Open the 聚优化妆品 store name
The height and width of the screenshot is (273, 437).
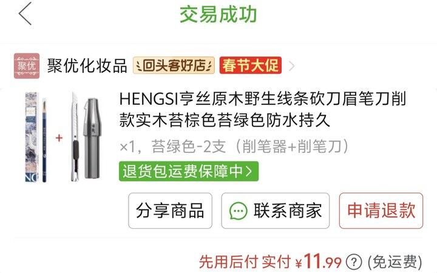click(x=87, y=66)
